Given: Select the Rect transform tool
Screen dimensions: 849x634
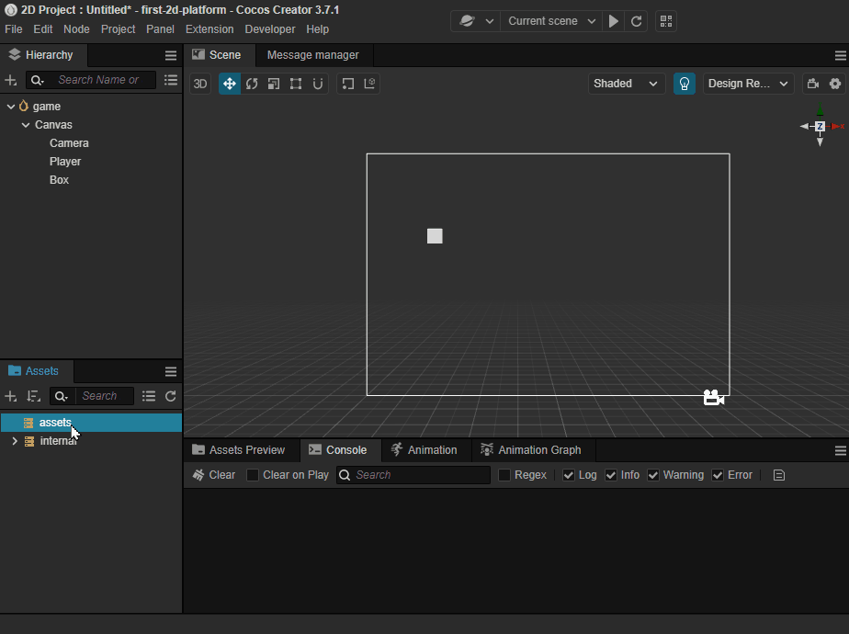Looking at the screenshot, I should point(296,84).
